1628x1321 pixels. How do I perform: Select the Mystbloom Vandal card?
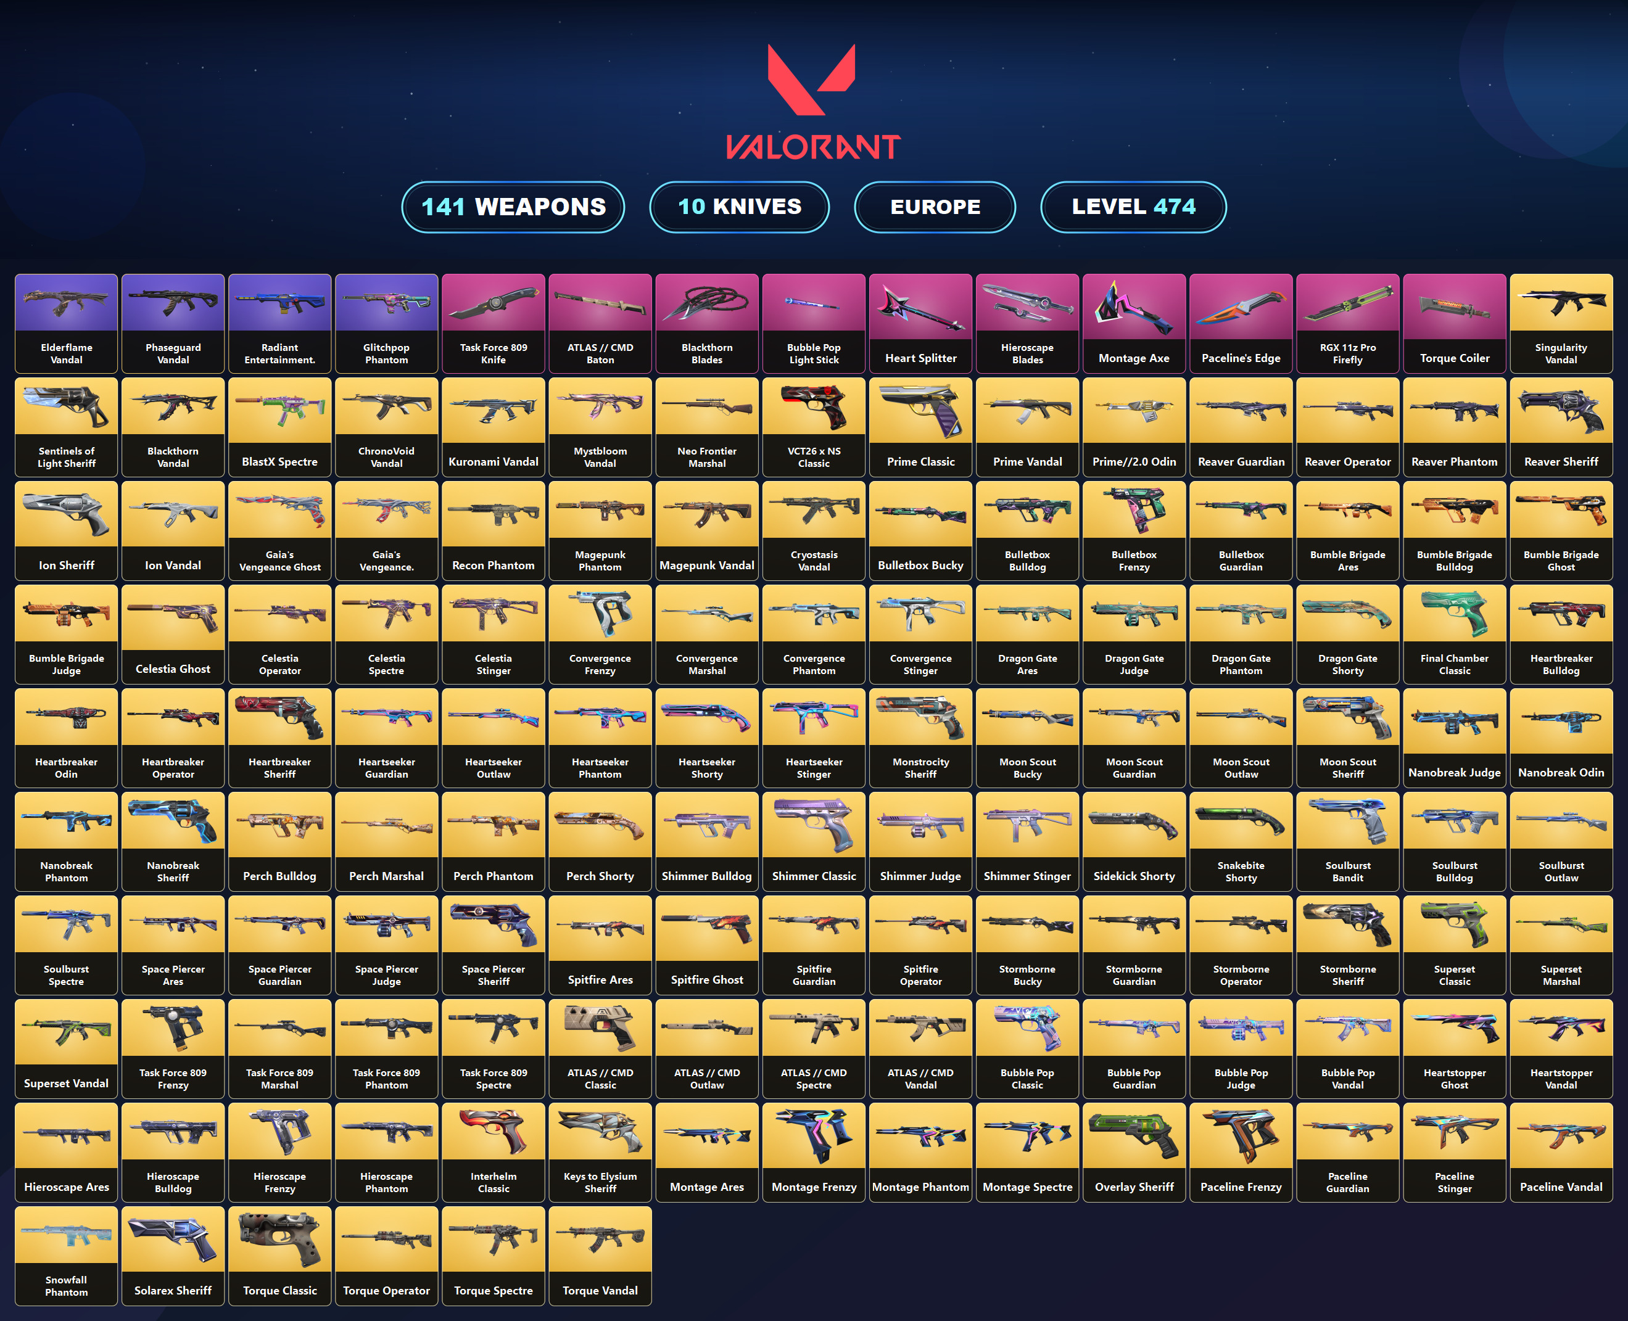click(x=600, y=427)
